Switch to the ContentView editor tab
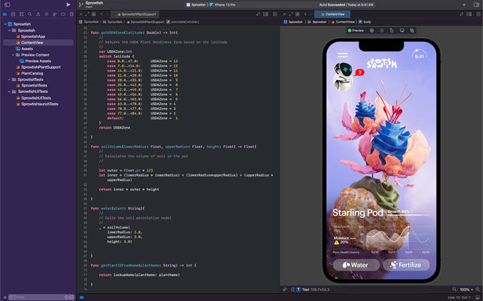Screen dimensions: 483x301 coord(332,14)
